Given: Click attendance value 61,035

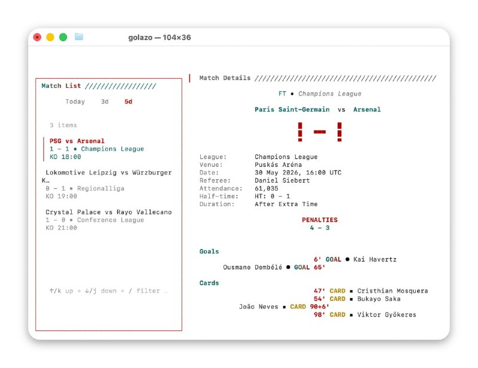Looking at the screenshot, I should click(x=266, y=188).
